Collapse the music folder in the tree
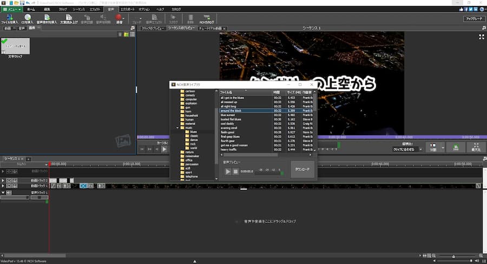The width and height of the screenshot is (487, 264). [x=177, y=128]
